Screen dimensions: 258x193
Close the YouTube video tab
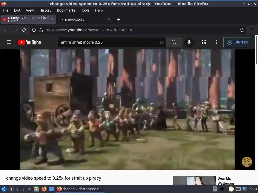coord(52,19)
